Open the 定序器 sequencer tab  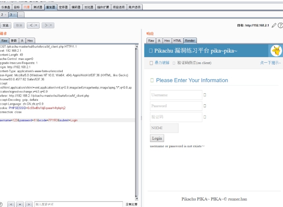click(x=63, y=7)
